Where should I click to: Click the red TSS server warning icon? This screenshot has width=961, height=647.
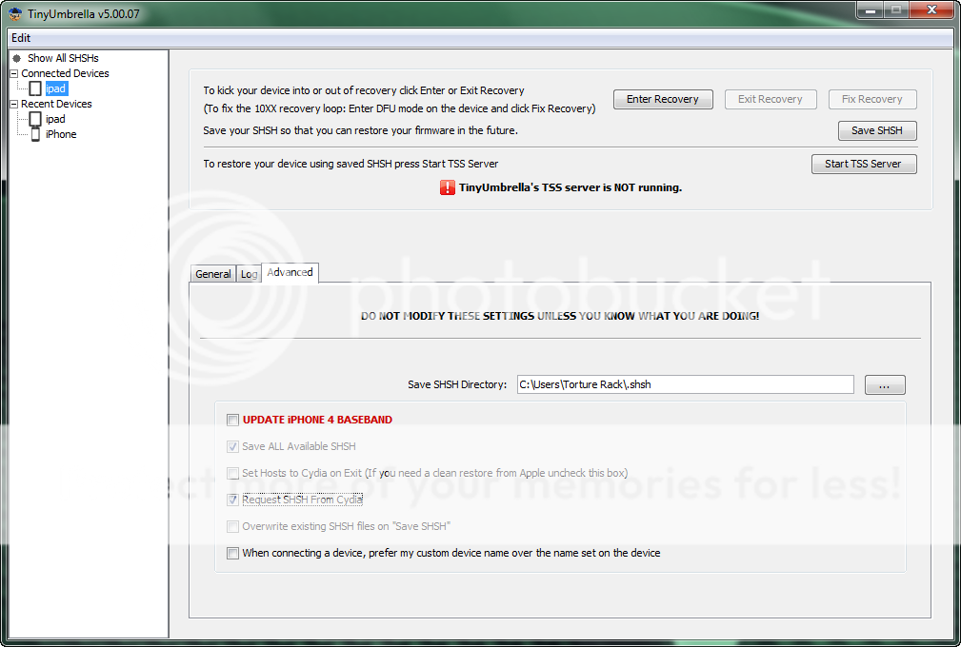(448, 187)
